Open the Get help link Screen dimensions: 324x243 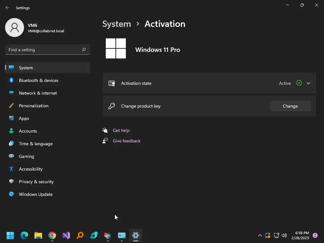point(121,130)
